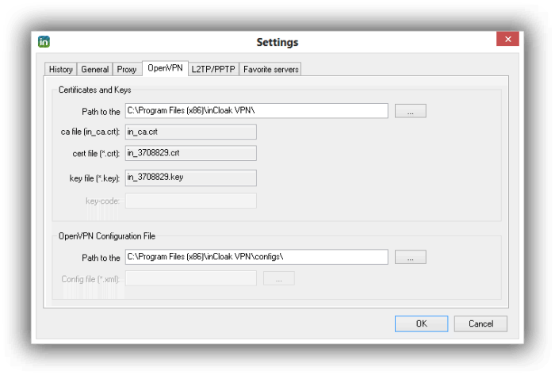Viewport: 555px width, 375px height.
Task: Click the inCloak app icon in title bar
Action: pyautogui.click(x=44, y=42)
